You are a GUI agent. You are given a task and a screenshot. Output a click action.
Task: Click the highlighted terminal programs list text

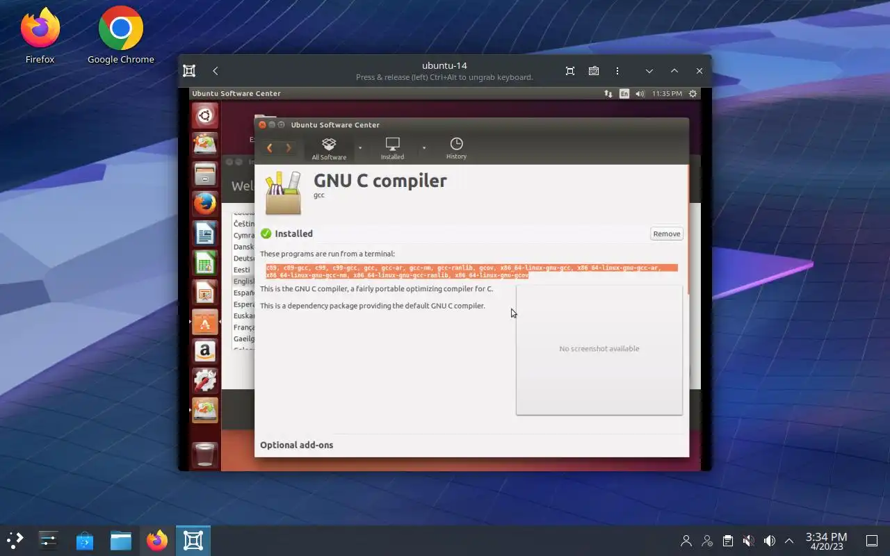coord(471,272)
